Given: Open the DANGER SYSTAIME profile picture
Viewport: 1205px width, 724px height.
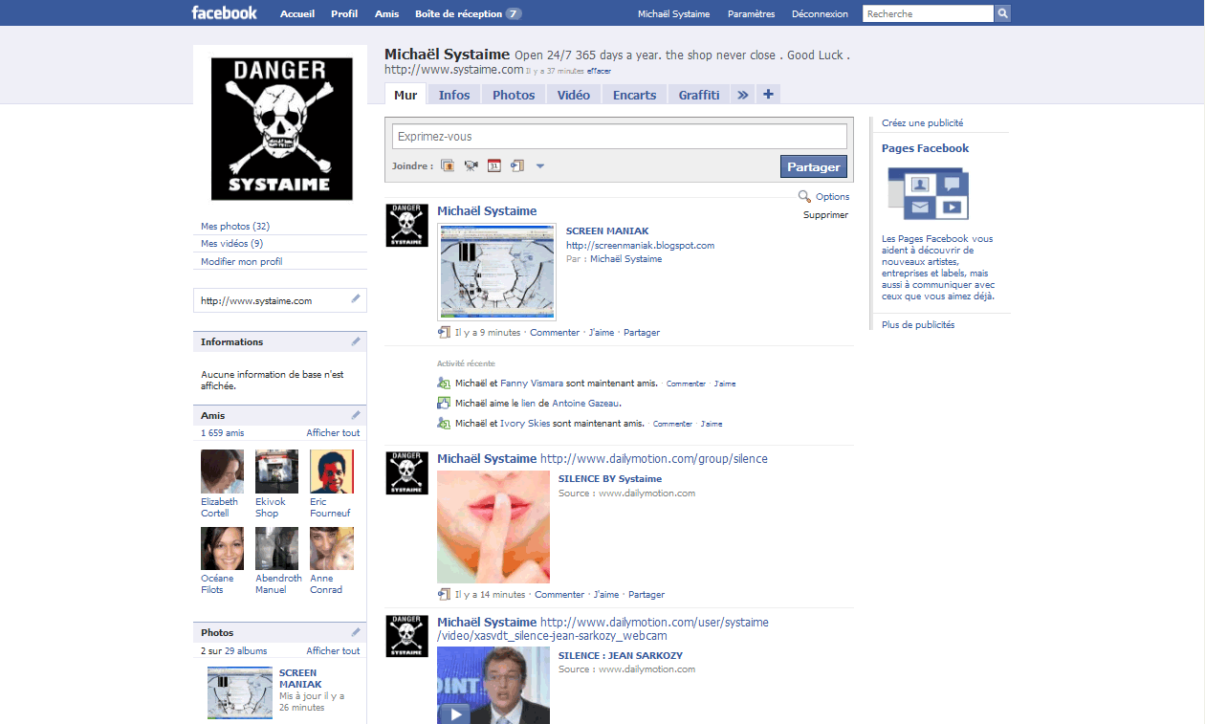Looking at the screenshot, I should 280,129.
